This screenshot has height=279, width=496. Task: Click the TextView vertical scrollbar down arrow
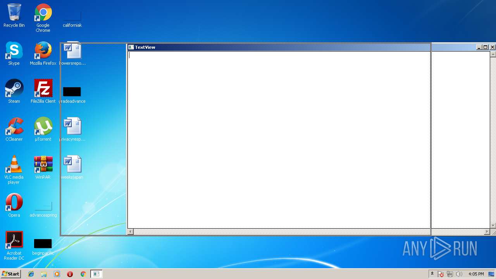pyautogui.click(x=493, y=226)
